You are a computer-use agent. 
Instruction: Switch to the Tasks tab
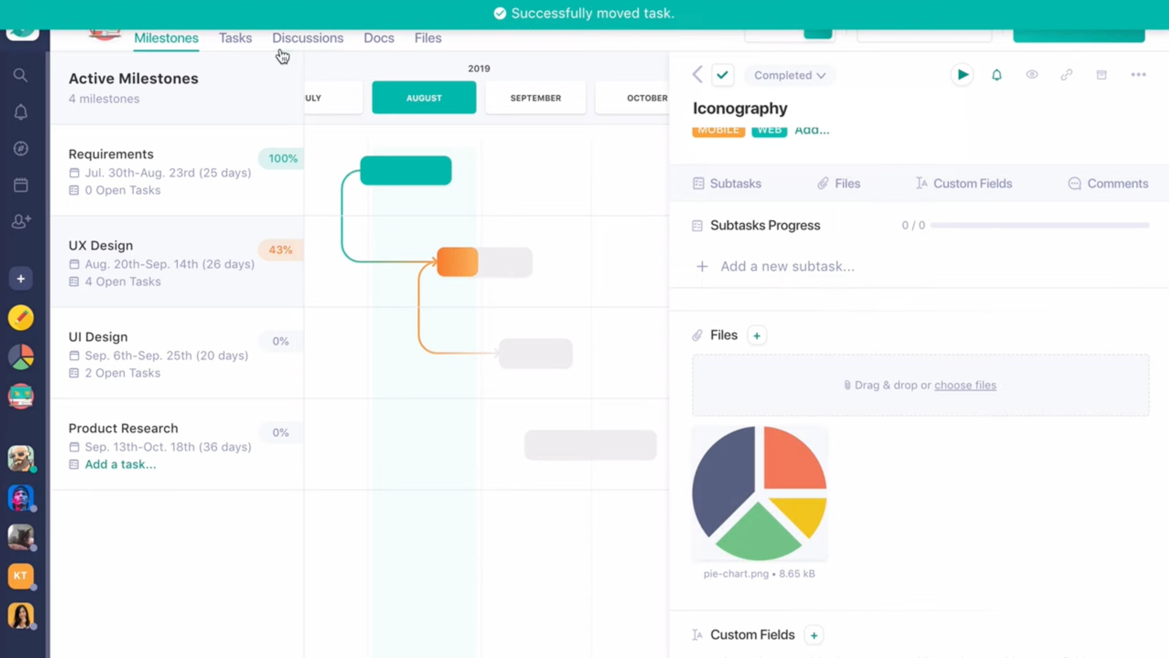[x=235, y=38]
